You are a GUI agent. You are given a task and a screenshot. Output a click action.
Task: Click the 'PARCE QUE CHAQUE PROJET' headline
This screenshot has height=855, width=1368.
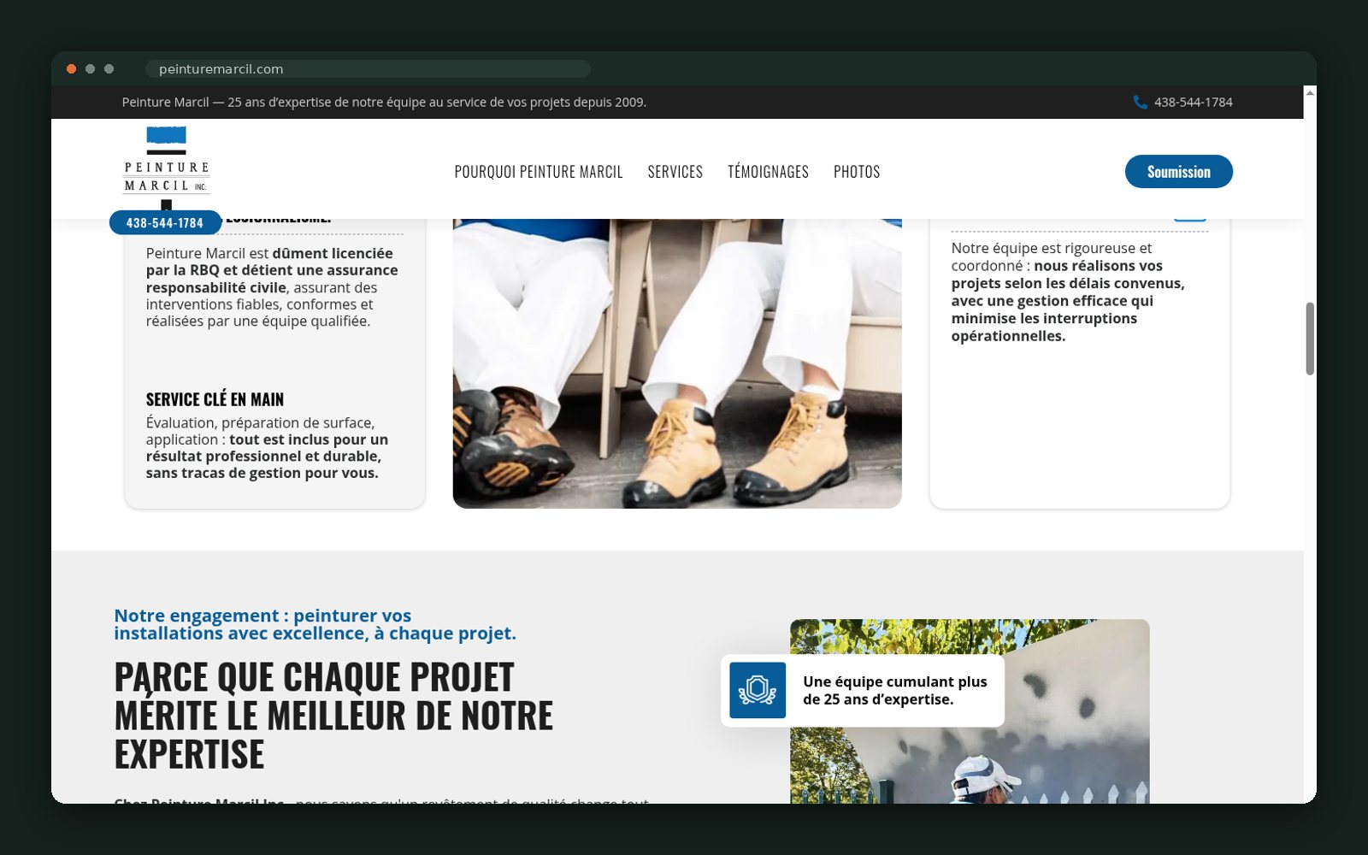(x=333, y=715)
